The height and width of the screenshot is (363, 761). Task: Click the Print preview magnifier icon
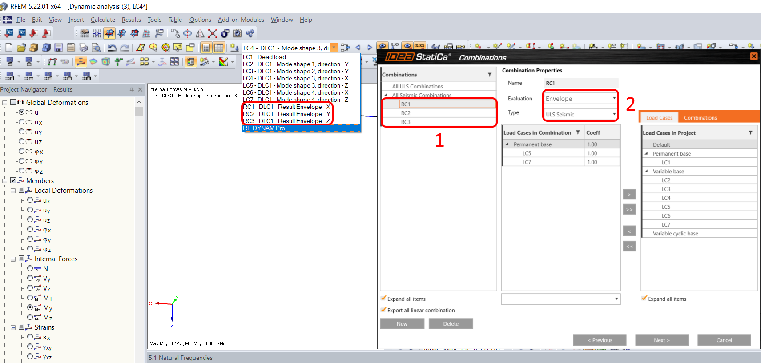click(x=96, y=48)
